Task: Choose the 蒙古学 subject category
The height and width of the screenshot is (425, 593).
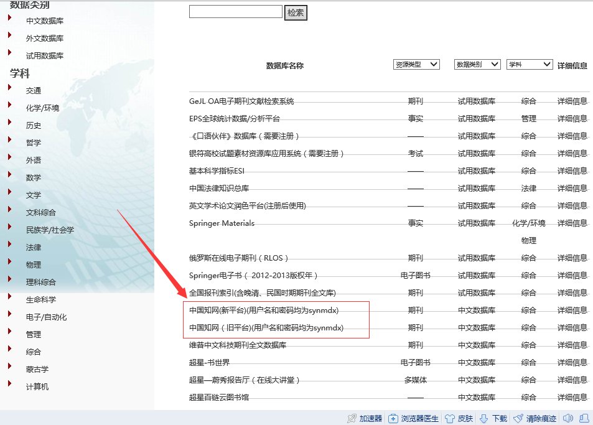Action: tap(37, 369)
